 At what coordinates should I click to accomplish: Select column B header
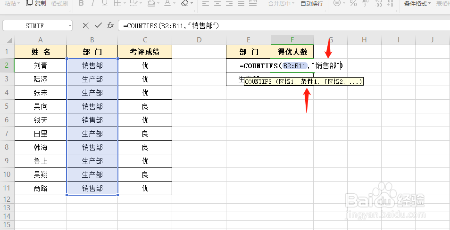pyautogui.click(x=92, y=40)
